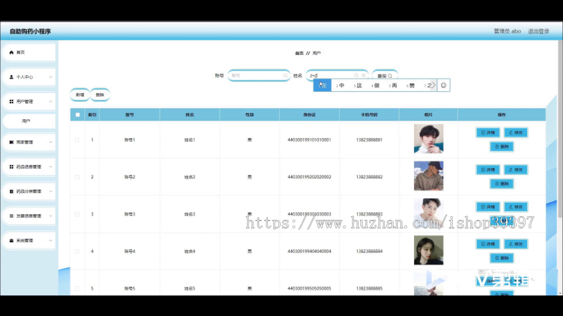Click the 新增 add button
Screen dimensions: 563x316
pyautogui.click(x=79, y=94)
